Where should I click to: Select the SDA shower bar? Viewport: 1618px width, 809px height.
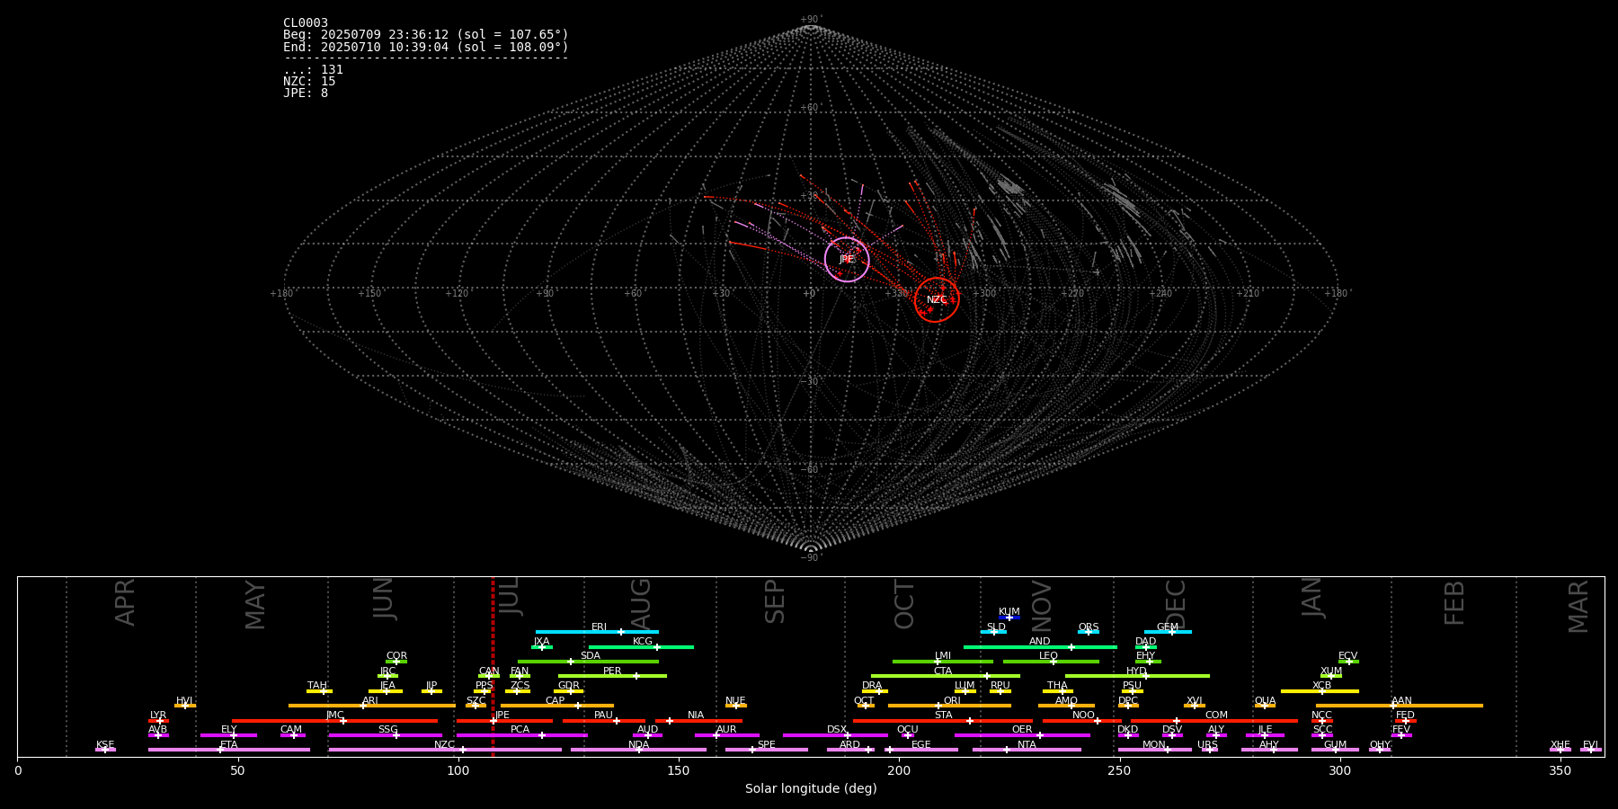pyautogui.click(x=588, y=662)
